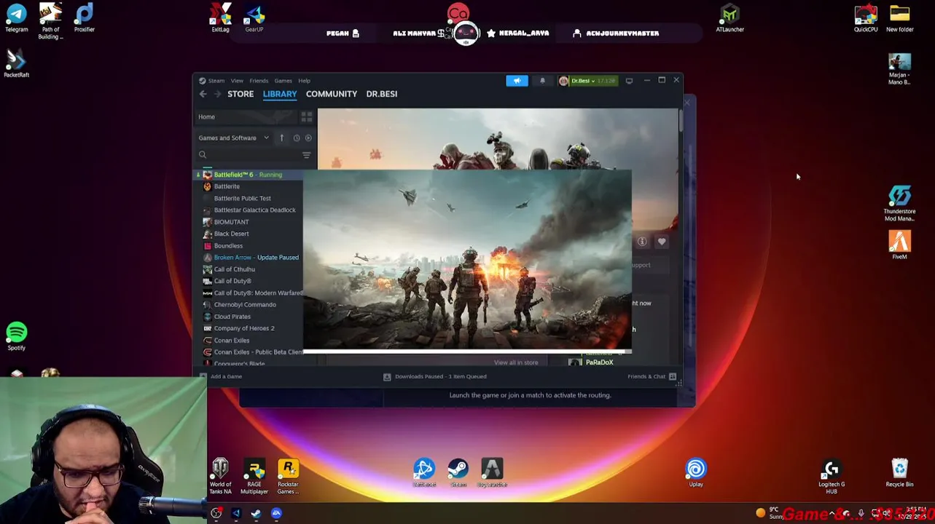Open ATLauncher desktop shortcut
The width and height of the screenshot is (935, 524).
(x=729, y=18)
